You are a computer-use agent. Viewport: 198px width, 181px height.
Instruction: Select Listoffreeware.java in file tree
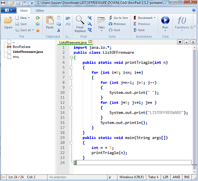coord(25,52)
